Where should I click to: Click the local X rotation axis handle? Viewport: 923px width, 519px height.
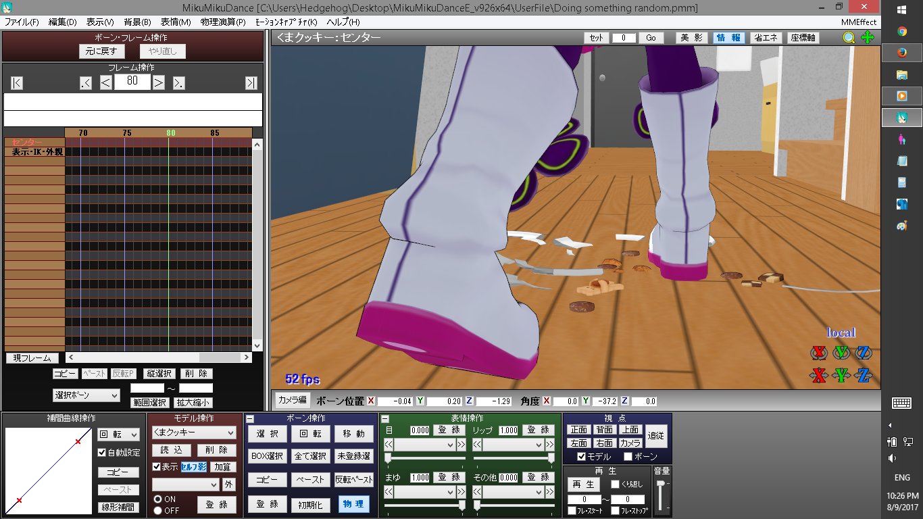click(819, 352)
